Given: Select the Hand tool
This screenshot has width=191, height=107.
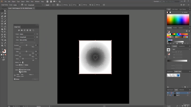Looking at the screenshot, I should coord(2,45).
